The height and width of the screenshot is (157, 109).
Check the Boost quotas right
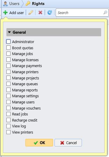[8, 48]
